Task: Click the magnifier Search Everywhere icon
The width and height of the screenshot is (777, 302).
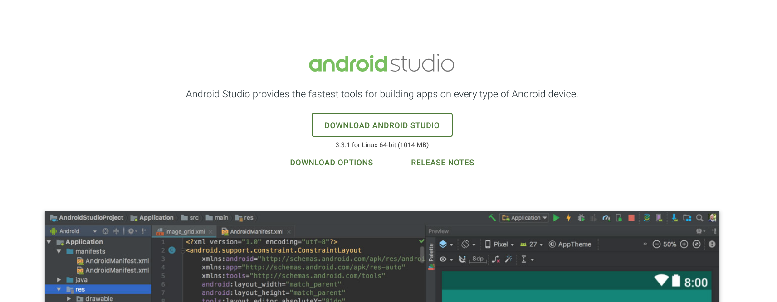Action: pos(699,218)
